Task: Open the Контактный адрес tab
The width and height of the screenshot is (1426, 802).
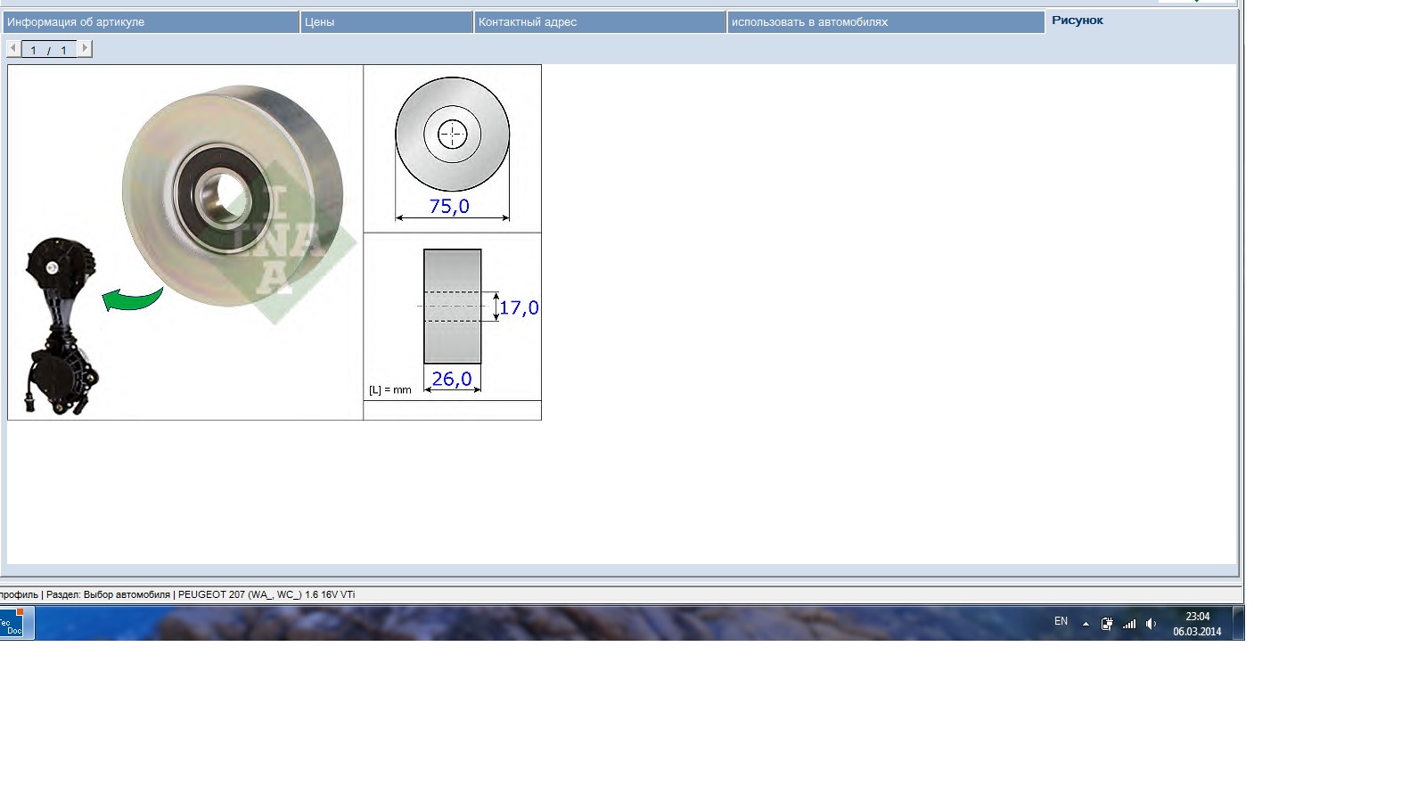Action: [599, 22]
